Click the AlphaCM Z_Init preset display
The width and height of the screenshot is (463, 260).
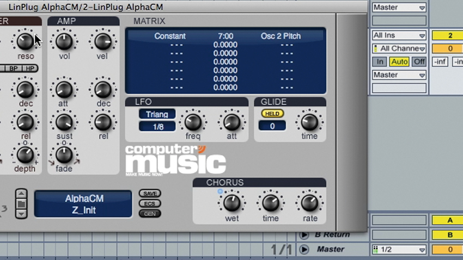pos(83,204)
